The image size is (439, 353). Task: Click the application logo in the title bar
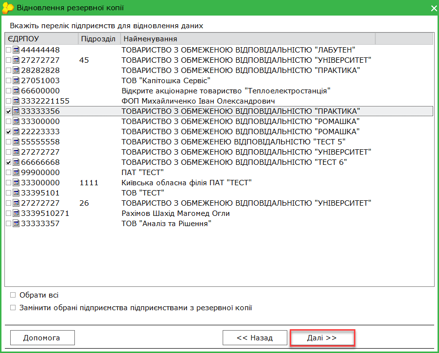pyautogui.click(x=8, y=8)
